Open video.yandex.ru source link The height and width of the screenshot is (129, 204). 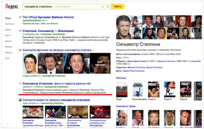[43, 103]
